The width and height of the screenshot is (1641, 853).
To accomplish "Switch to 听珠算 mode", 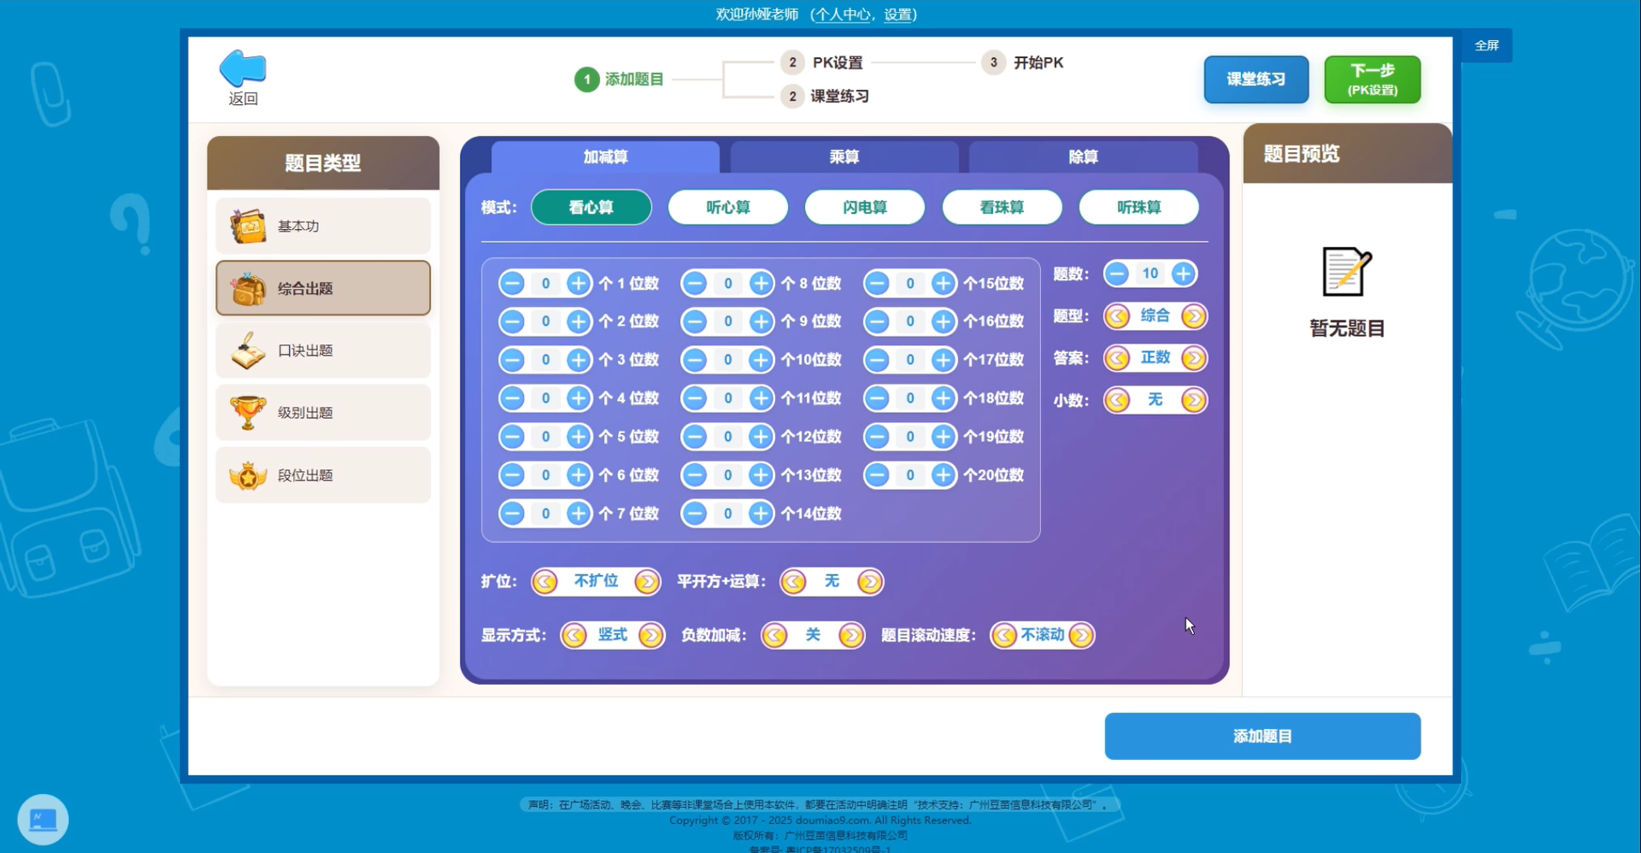I will pyautogui.click(x=1138, y=207).
